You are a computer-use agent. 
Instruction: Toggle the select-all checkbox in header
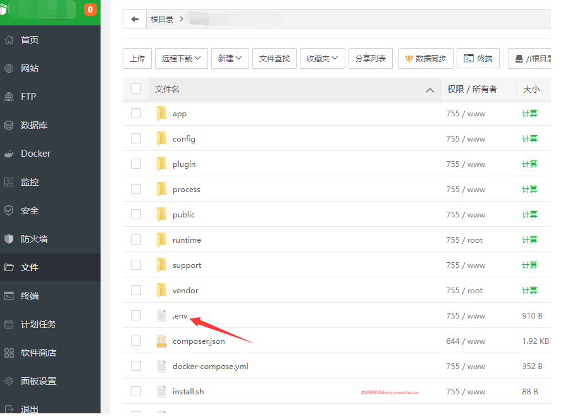pos(136,88)
